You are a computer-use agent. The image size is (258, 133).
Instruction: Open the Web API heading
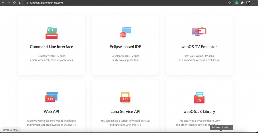coord(51,111)
